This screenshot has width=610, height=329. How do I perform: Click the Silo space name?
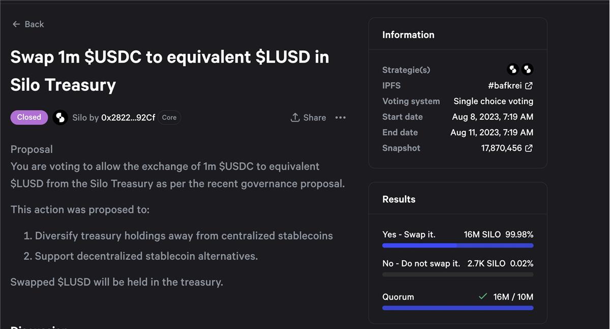(x=79, y=117)
